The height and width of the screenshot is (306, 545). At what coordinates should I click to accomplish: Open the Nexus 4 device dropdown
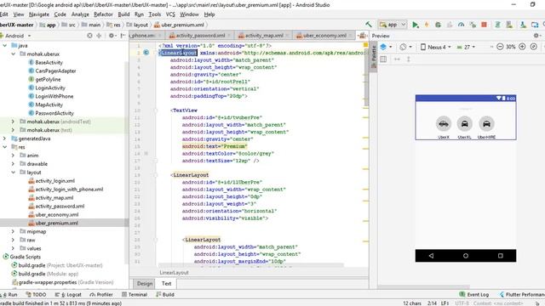[x=435, y=47]
